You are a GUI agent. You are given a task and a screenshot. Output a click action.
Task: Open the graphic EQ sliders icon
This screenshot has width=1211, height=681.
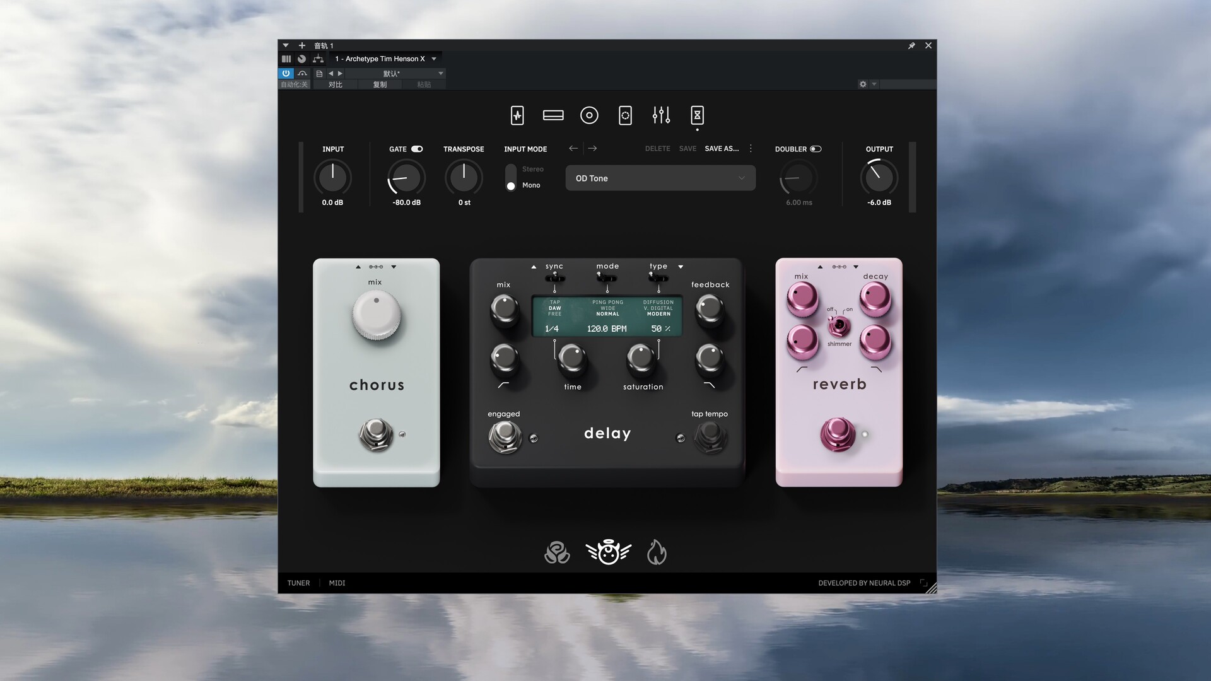point(661,115)
